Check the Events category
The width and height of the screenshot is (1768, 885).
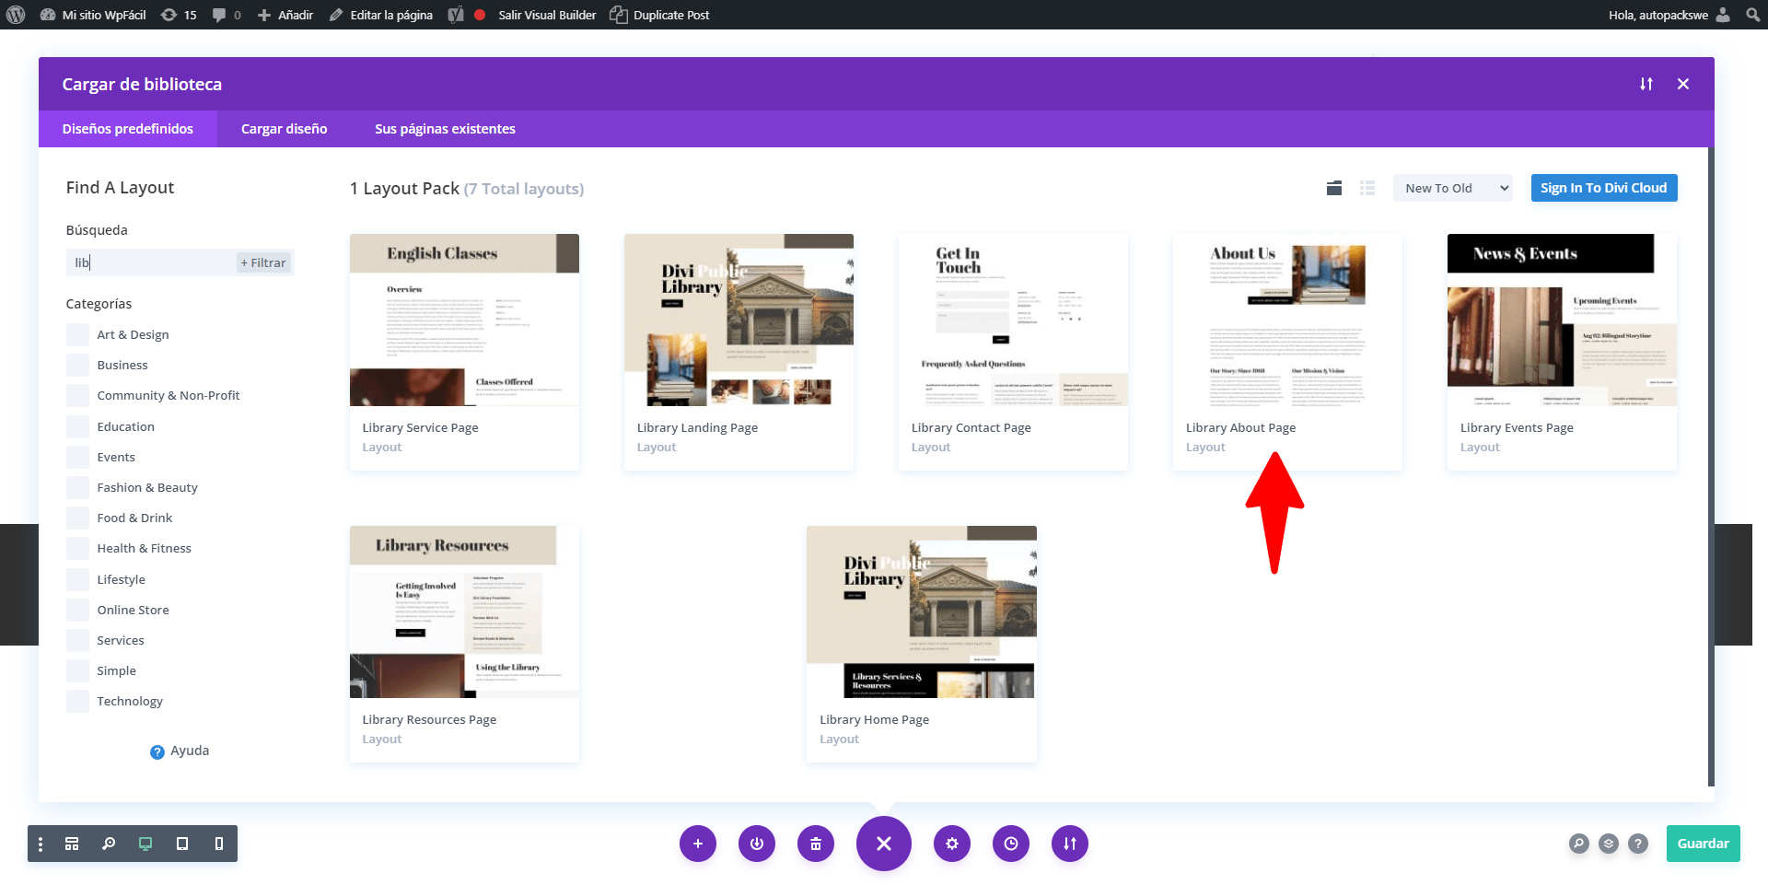[x=77, y=457]
